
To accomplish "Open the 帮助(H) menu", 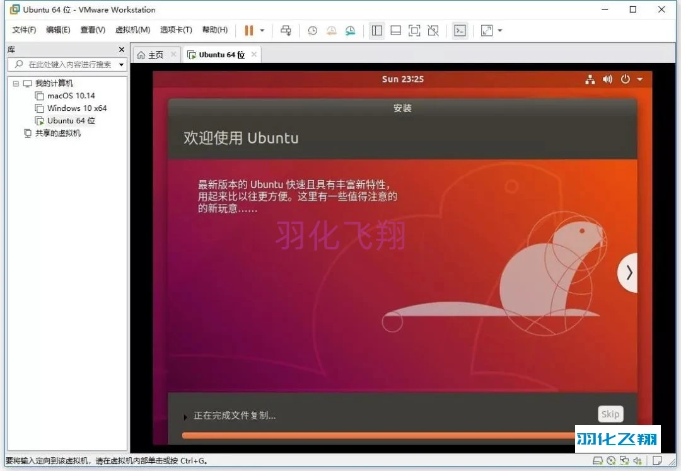I will 215,30.
